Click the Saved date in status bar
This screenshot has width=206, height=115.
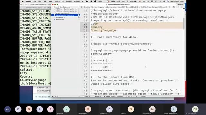tap(114, 96)
